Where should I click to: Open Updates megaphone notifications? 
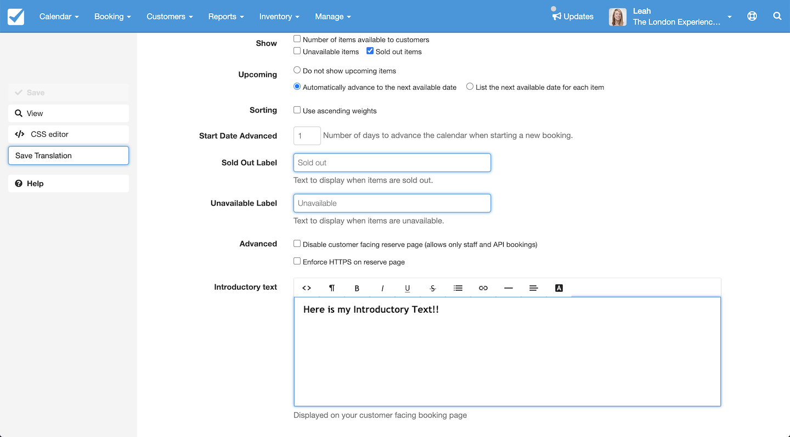(573, 16)
